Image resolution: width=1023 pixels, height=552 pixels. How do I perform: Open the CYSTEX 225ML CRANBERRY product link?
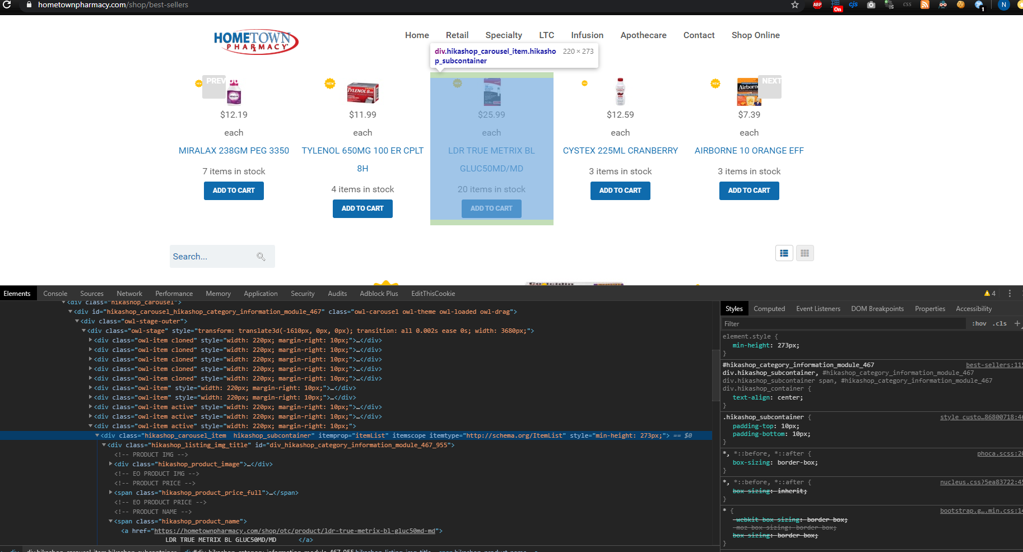pos(620,151)
